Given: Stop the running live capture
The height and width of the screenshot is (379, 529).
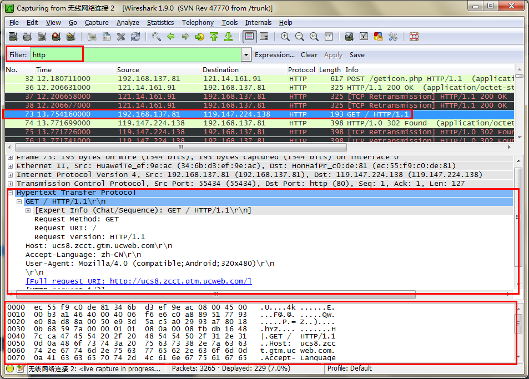Looking at the screenshot, I should tap(56, 37).
